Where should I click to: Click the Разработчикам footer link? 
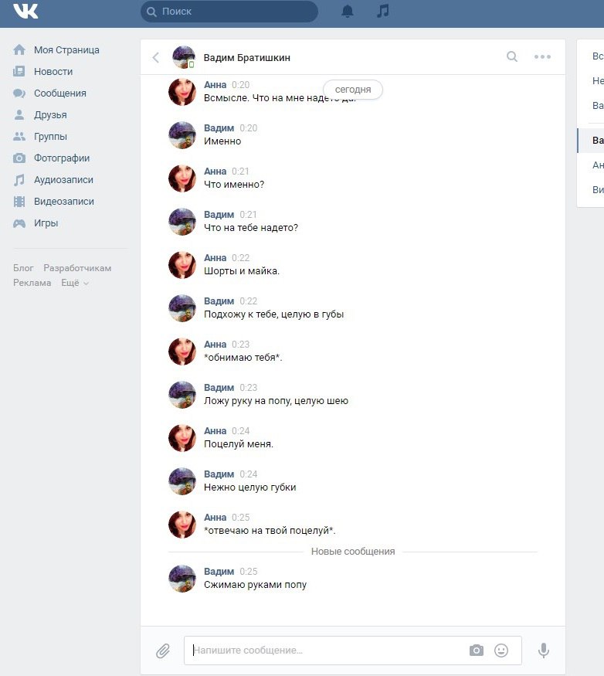[77, 268]
